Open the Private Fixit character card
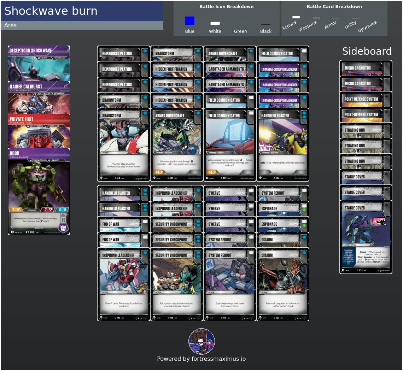 [39, 131]
